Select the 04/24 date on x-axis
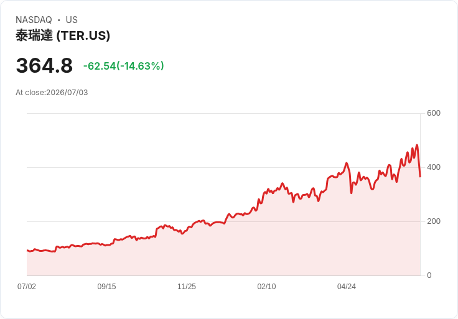This screenshot has height=319, width=458. (347, 287)
